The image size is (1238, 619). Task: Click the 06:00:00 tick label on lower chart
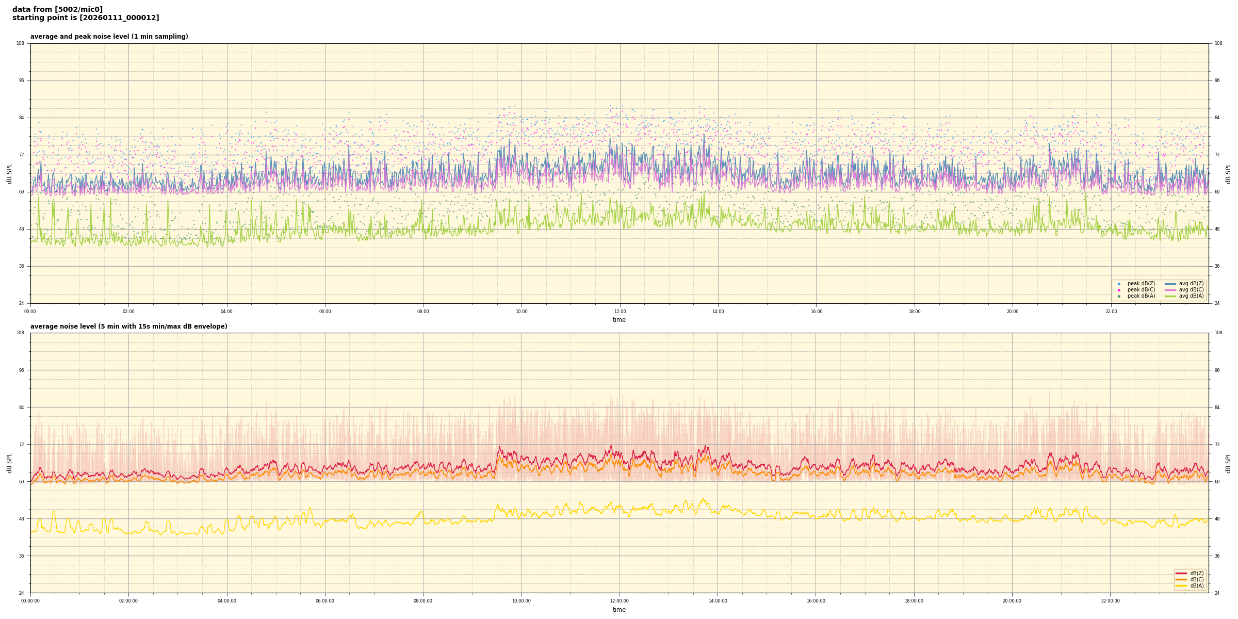(x=325, y=601)
